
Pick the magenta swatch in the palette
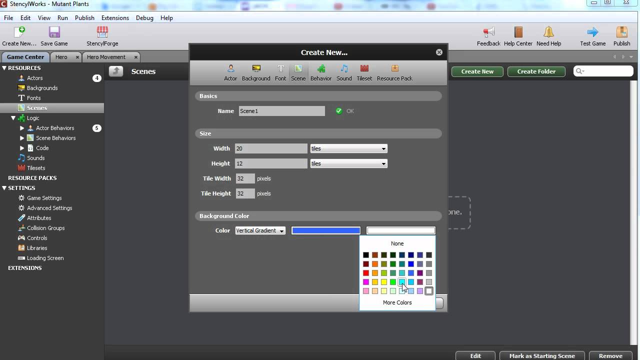366,282
